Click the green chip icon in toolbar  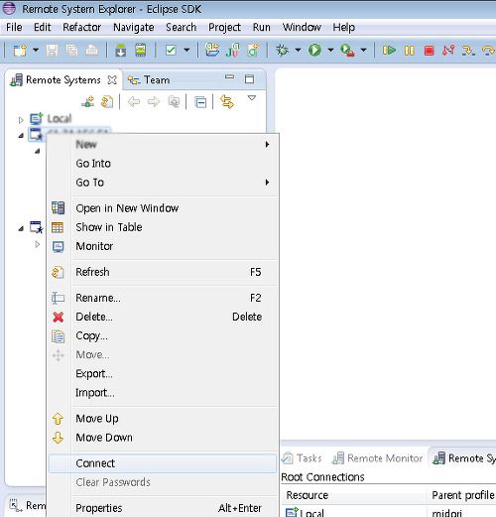click(141, 51)
